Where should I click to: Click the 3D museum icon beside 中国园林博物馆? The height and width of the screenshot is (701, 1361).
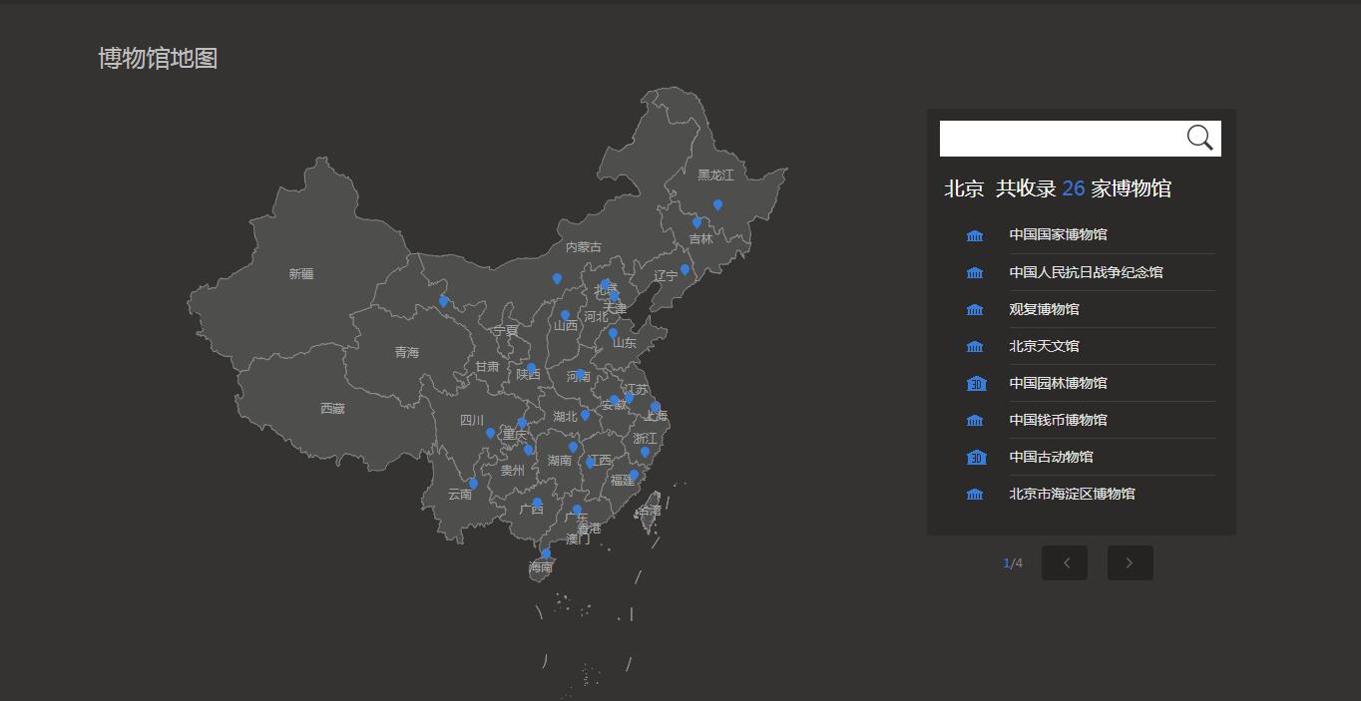(976, 383)
